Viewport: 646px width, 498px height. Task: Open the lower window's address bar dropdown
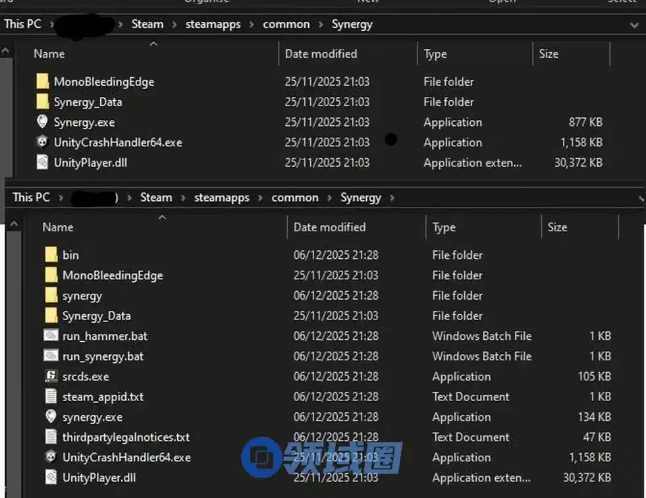point(640,198)
